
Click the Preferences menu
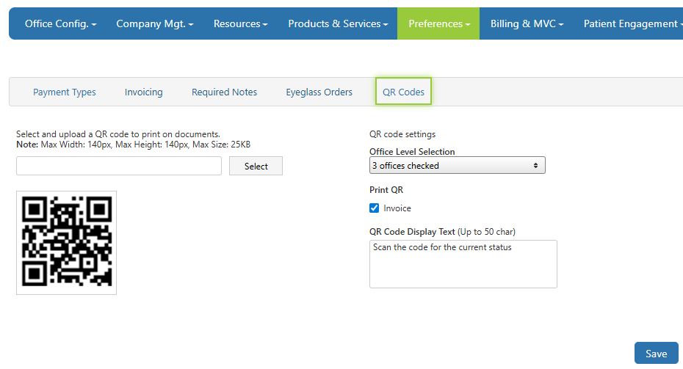(x=439, y=23)
